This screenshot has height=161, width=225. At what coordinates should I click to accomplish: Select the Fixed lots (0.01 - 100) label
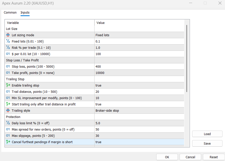pyautogui.click(x=28, y=42)
